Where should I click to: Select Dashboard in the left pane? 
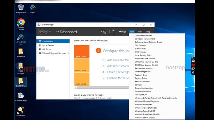(x=53, y=41)
